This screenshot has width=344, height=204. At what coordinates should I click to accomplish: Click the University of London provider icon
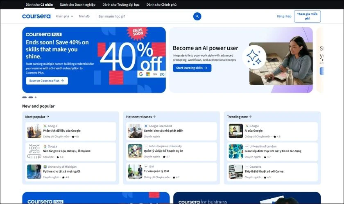point(247,146)
